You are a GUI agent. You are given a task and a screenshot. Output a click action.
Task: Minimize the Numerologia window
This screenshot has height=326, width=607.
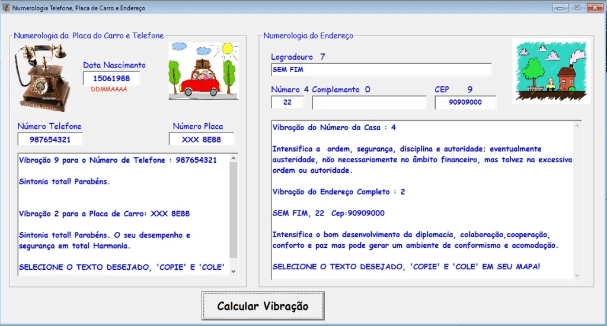(x=560, y=8)
